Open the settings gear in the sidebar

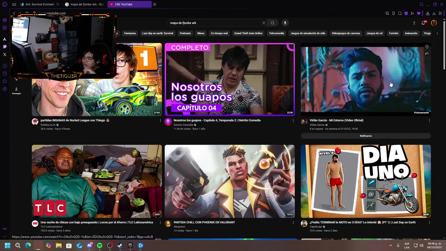click(x=5, y=89)
